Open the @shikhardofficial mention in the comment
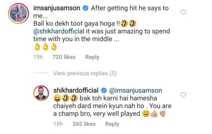The image size is (212, 134). (x=59, y=31)
